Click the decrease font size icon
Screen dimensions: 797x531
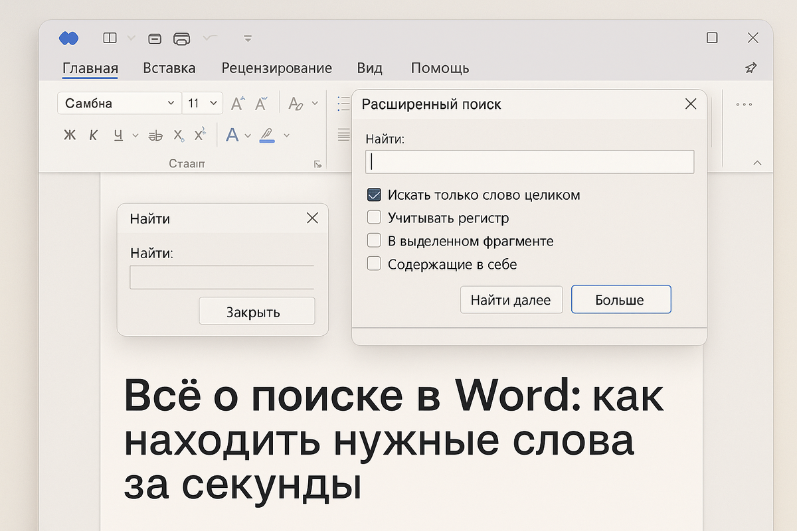click(262, 103)
